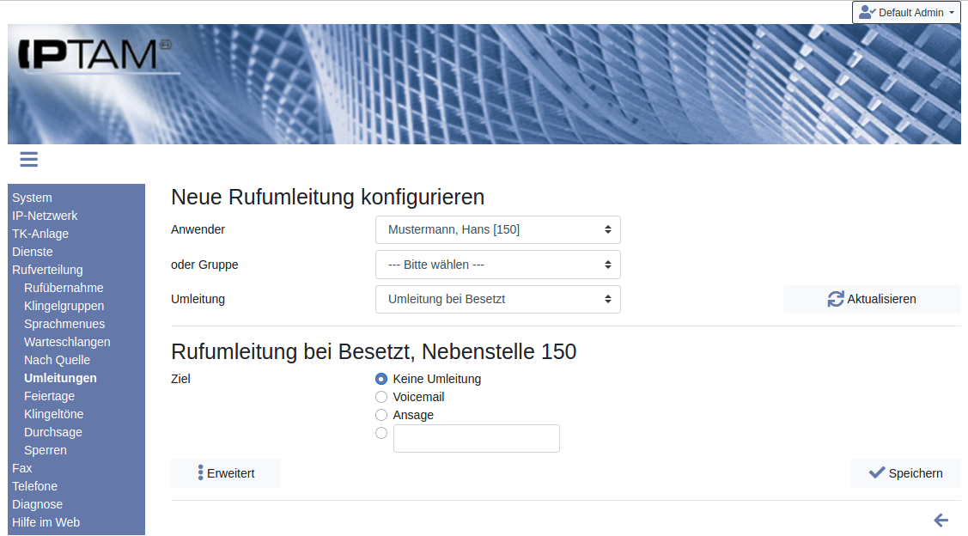Select the custom number radio button
The height and width of the screenshot is (536, 968).
click(381, 433)
